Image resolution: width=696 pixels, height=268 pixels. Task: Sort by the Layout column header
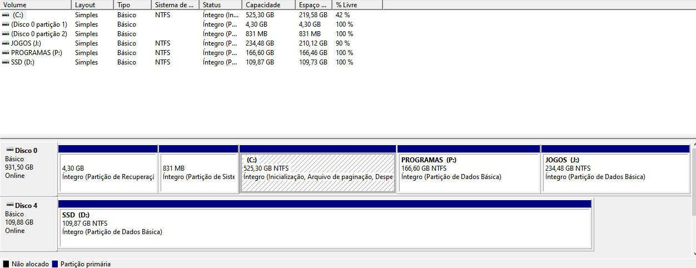click(x=93, y=4)
